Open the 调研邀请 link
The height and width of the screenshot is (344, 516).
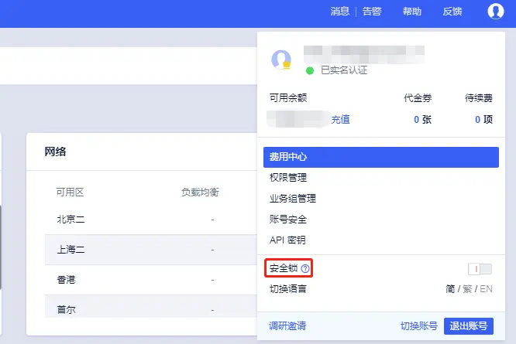tap(287, 325)
